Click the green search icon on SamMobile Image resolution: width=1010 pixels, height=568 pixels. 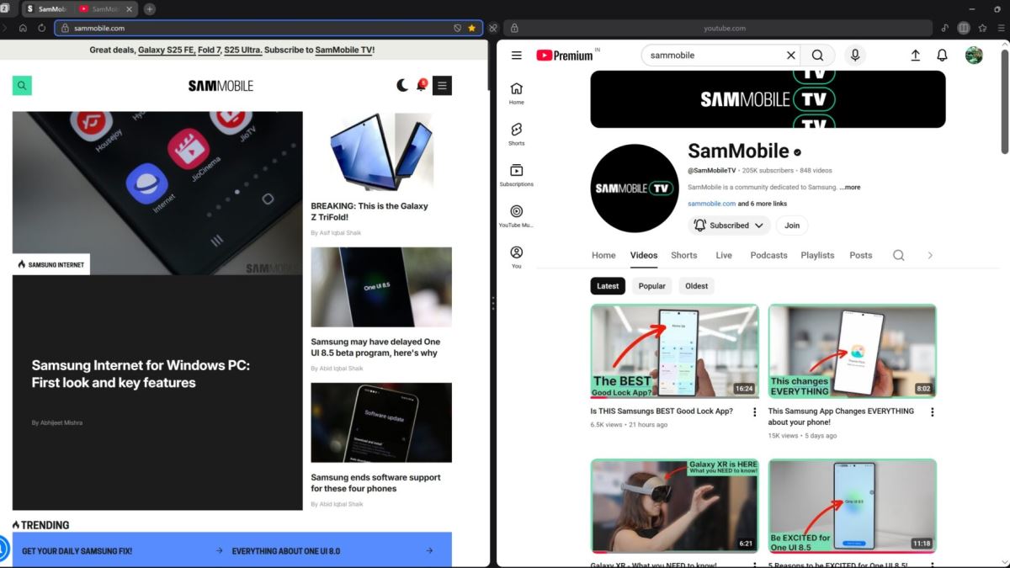pos(22,85)
